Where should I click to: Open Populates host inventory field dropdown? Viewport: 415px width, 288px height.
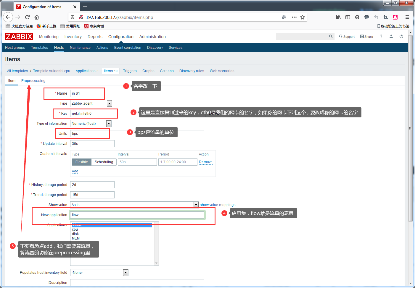coord(99,273)
